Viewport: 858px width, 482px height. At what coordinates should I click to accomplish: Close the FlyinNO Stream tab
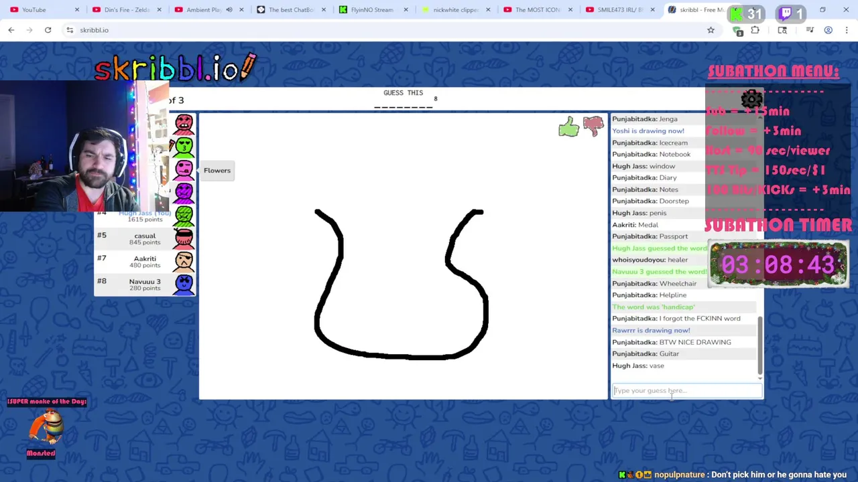pos(406,9)
